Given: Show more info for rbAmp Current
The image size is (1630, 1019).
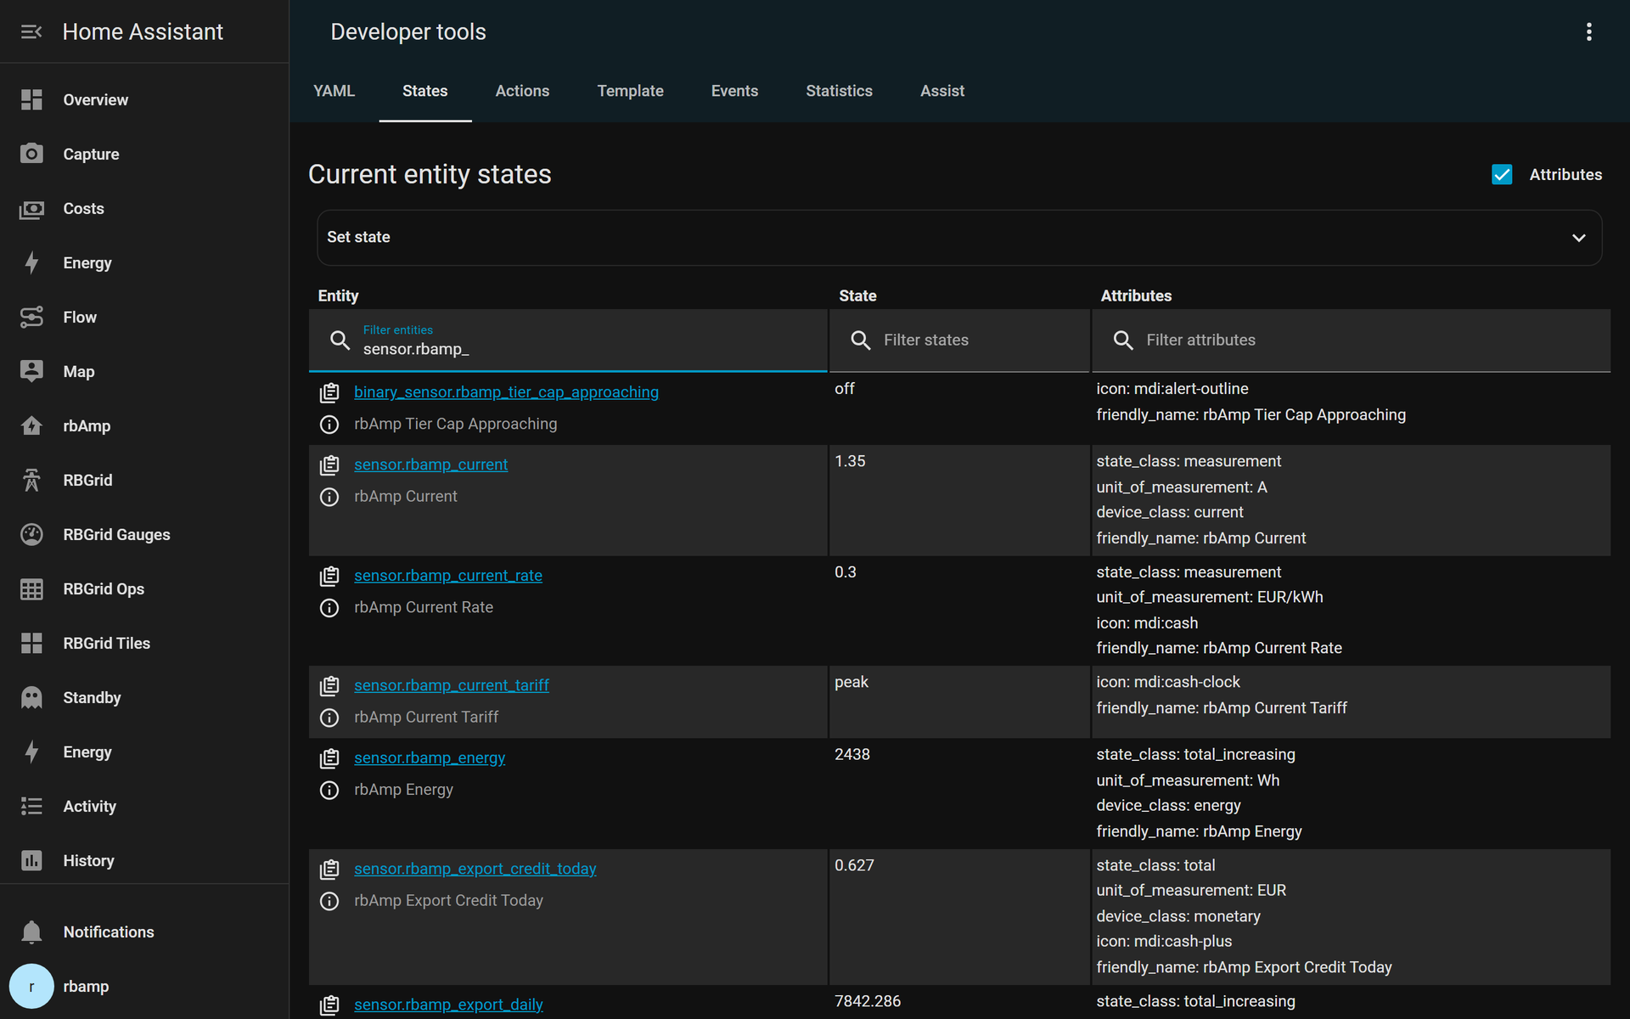Looking at the screenshot, I should (x=329, y=497).
